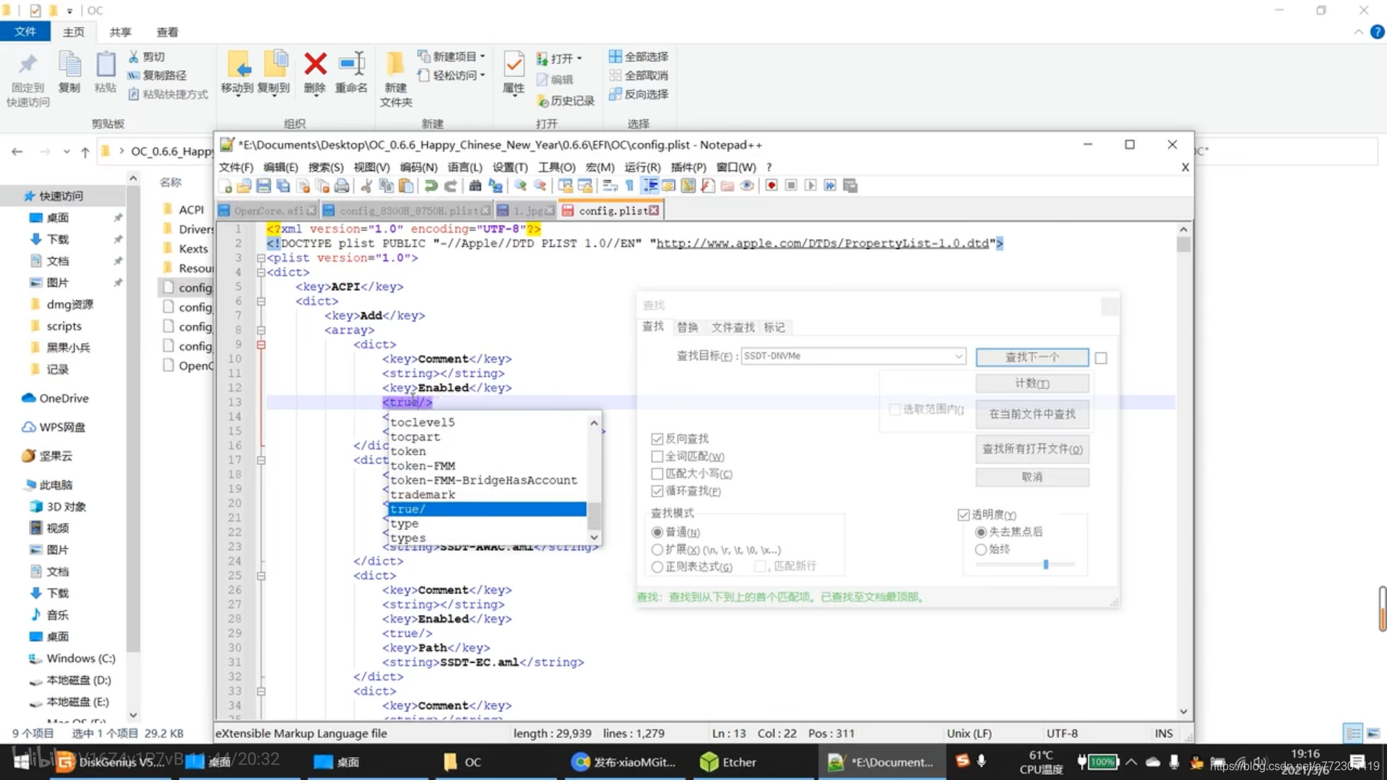Image resolution: width=1387 pixels, height=780 pixels.
Task: Toggle synchronized vertical scrolling icon
Action: (565, 186)
